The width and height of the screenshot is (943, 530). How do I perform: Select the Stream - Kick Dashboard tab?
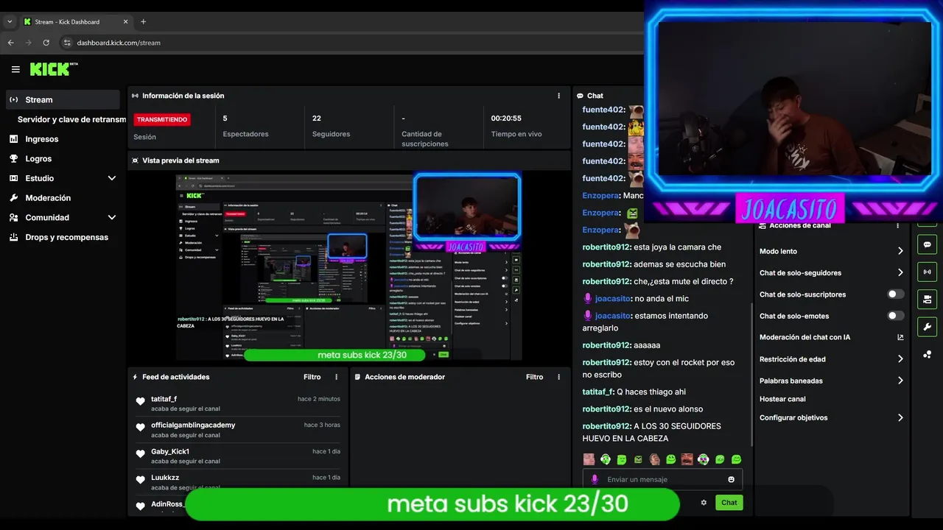pos(76,22)
